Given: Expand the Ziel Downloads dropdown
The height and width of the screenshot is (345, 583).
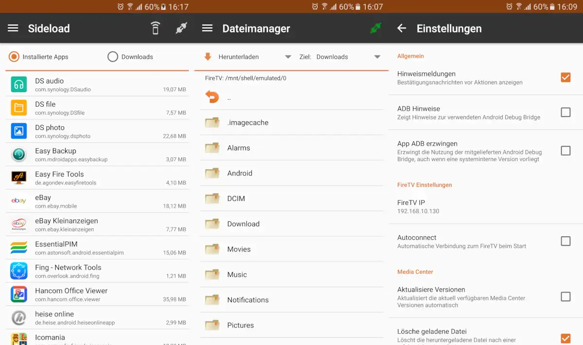Looking at the screenshot, I should 340,57.
